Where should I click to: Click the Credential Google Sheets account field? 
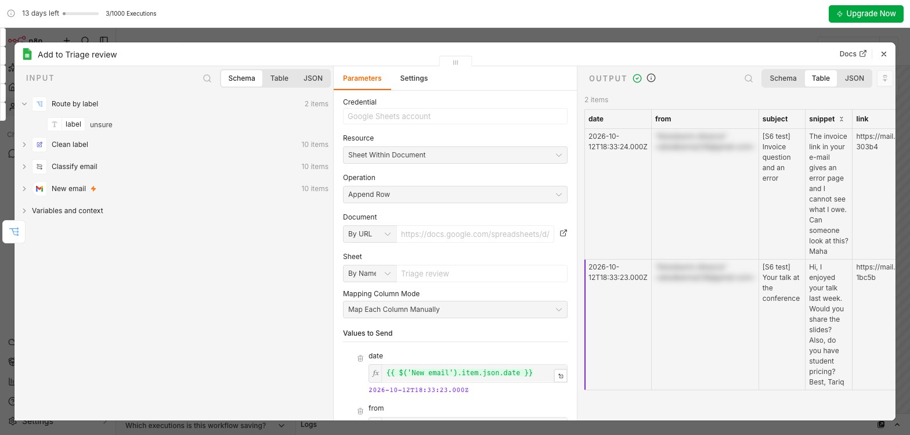(x=455, y=116)
